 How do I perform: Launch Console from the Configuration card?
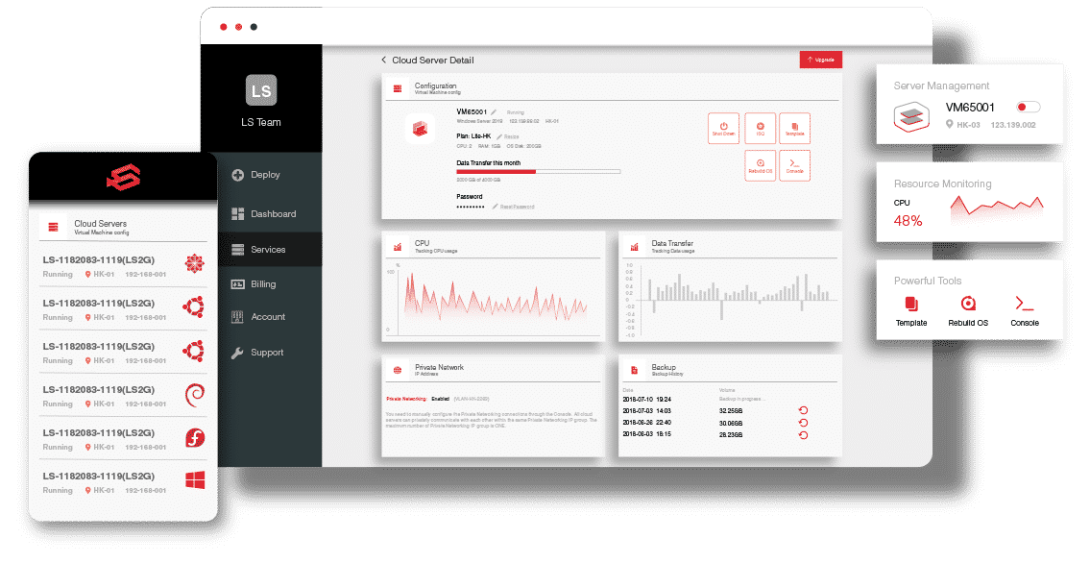[794, 165]
